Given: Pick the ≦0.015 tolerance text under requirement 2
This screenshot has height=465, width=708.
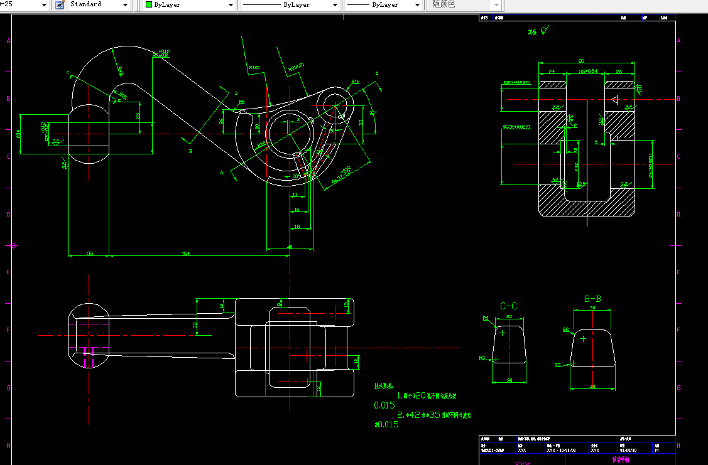Looking at the screenshot, I should [x=386, y=424].
